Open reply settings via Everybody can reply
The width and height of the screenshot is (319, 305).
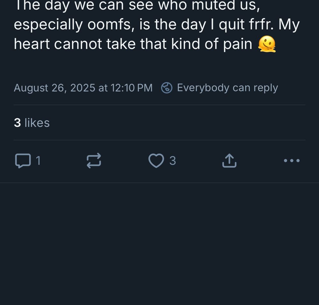pyautogui.click(x=227, y=87)
